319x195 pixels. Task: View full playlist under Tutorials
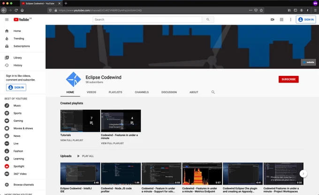click(72, 140)
